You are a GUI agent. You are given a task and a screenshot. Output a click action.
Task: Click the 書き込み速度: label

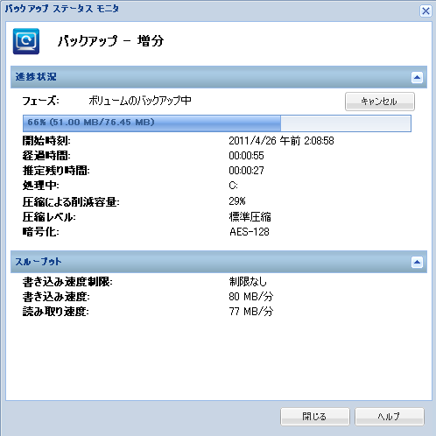pos(56,297)
